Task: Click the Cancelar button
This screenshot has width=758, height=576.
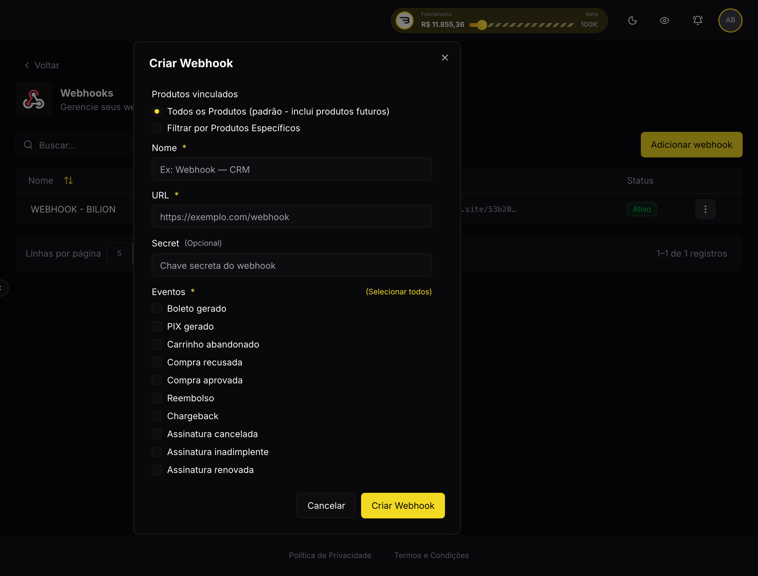Action: point(326,505)
